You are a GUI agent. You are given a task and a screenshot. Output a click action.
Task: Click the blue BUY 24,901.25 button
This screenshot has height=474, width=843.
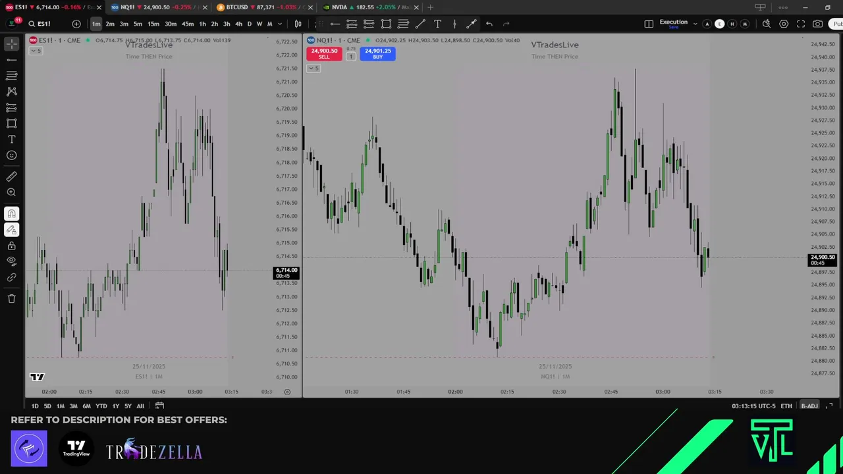[377, 53]
